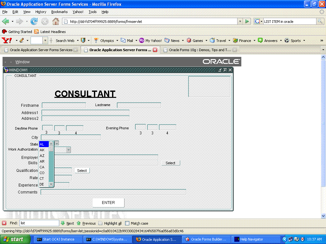
Task: Toggle Highlight all in Find bar
Action: (x=110, y=223)
